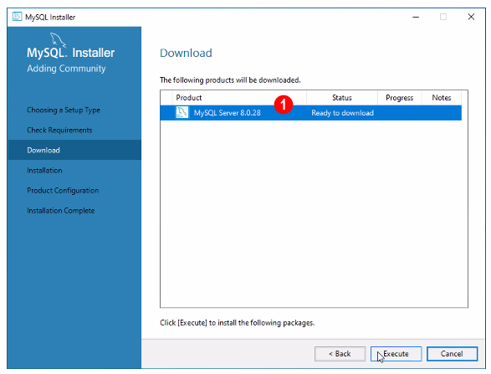Open the Check Requirements step
The width and height of the screenshot is (491, 374).
click(59, 130)
